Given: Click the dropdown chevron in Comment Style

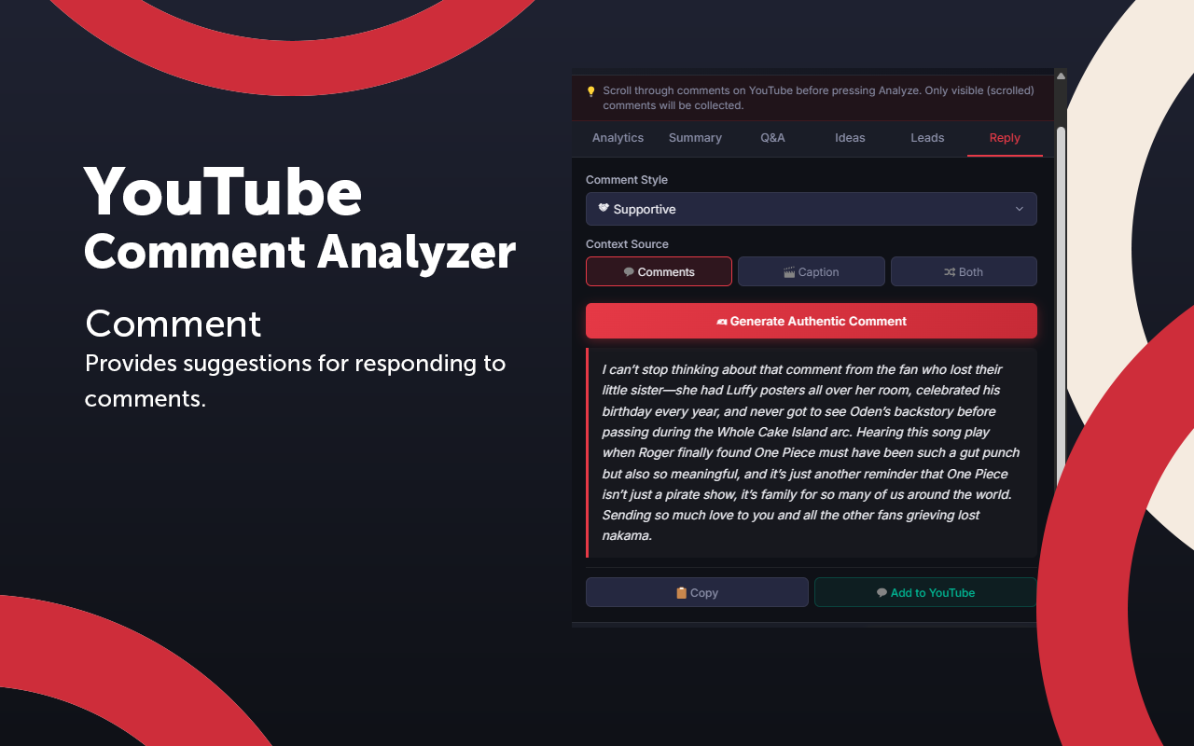Looking at the screenshot, I should [1020, 209].
